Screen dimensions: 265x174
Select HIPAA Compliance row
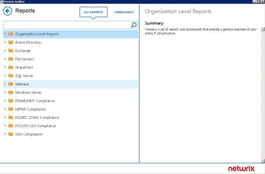click(x=70, y=109)
